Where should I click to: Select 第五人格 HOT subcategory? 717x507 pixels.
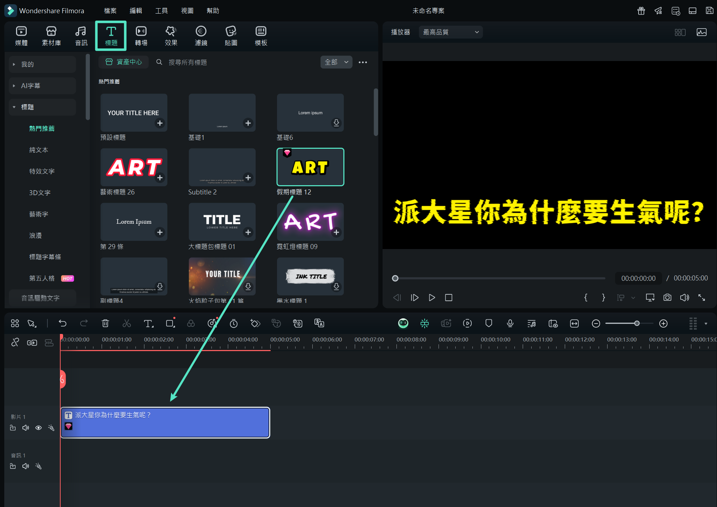pyautogui.click(x=51, y=278)
